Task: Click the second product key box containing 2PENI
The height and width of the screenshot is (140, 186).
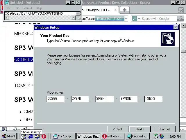Action: pyautogui.click(x=80, y=99)
